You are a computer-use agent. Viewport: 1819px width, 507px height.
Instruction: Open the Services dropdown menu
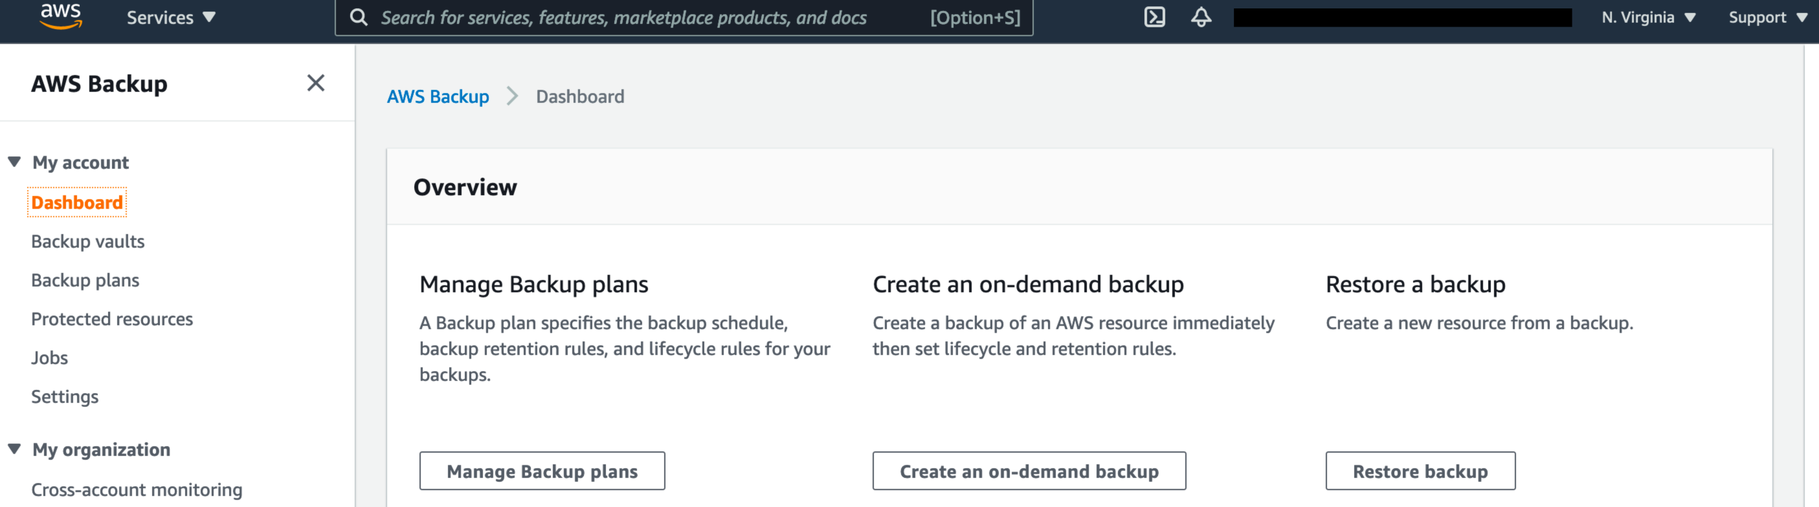pos(170,17)
